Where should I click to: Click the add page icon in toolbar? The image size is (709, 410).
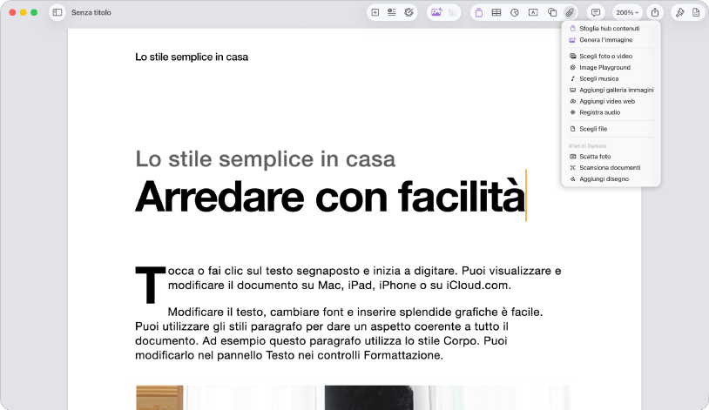coord(375,13)
